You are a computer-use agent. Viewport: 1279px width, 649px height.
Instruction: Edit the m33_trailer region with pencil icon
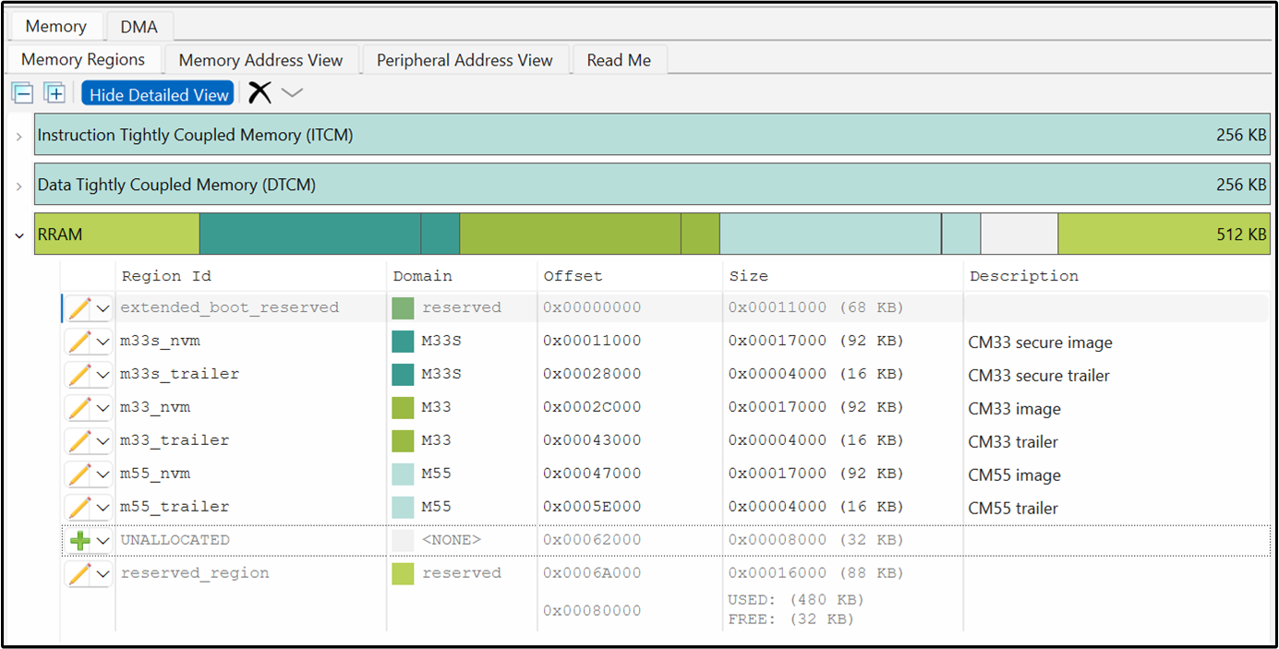tap(79, 441)
